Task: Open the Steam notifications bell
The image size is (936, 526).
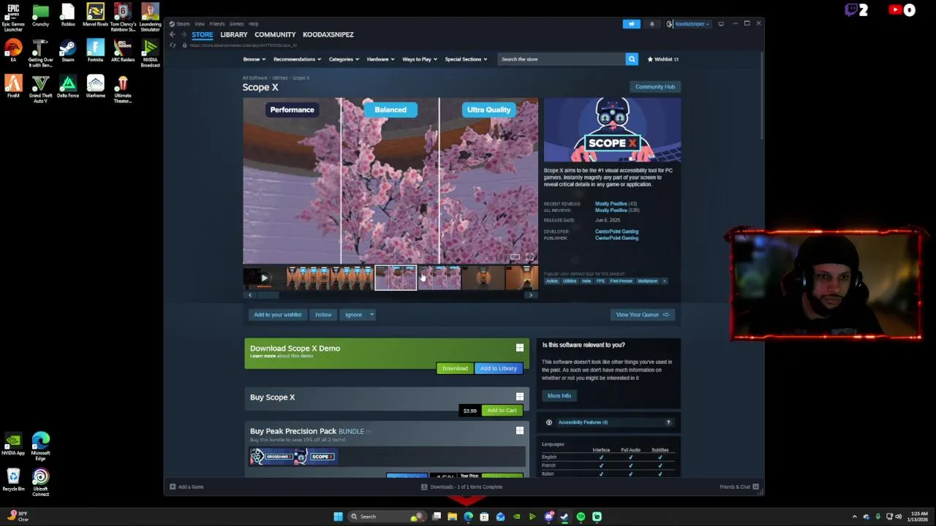Action: point(652,24)
